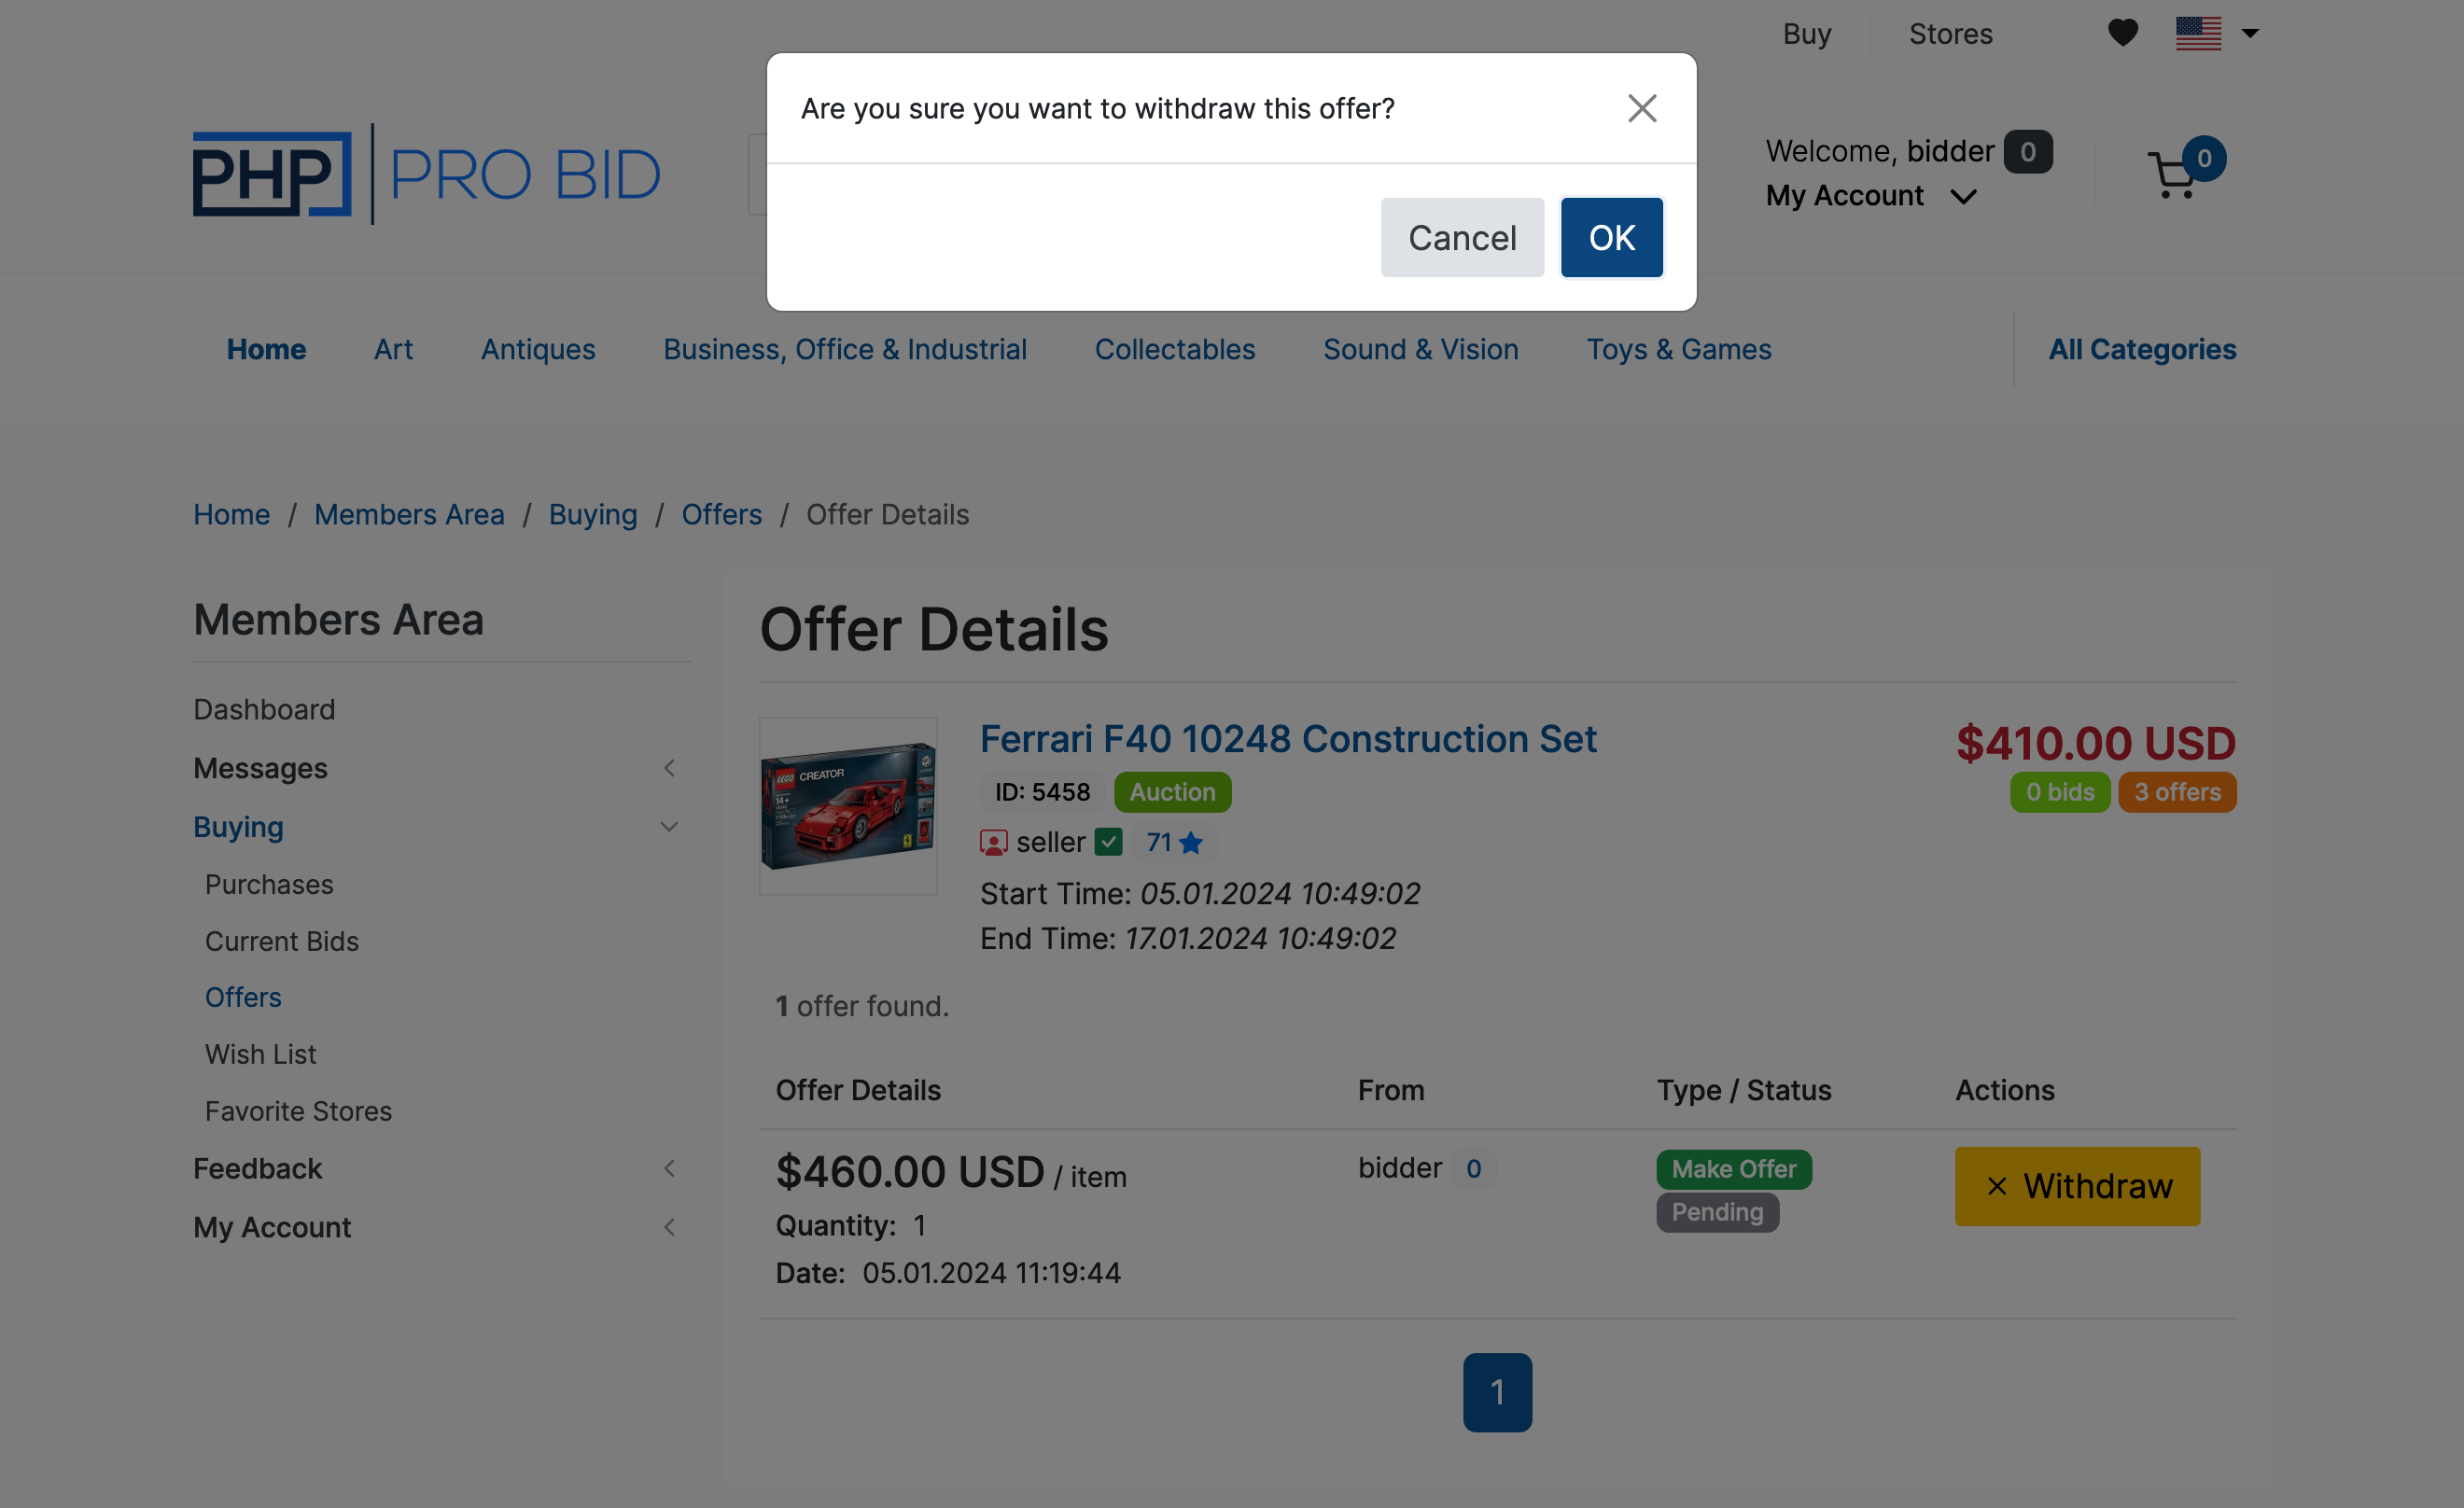
Task: Expand the Feedback sidebar section
Action: 669,1168
